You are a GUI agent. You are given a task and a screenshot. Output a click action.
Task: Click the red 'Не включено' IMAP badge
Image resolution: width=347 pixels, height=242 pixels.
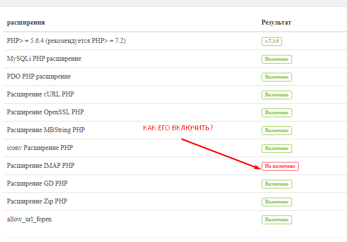pos(280,166)
